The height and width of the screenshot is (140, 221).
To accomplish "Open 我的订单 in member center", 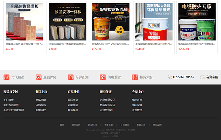I will tap(137, 100).
